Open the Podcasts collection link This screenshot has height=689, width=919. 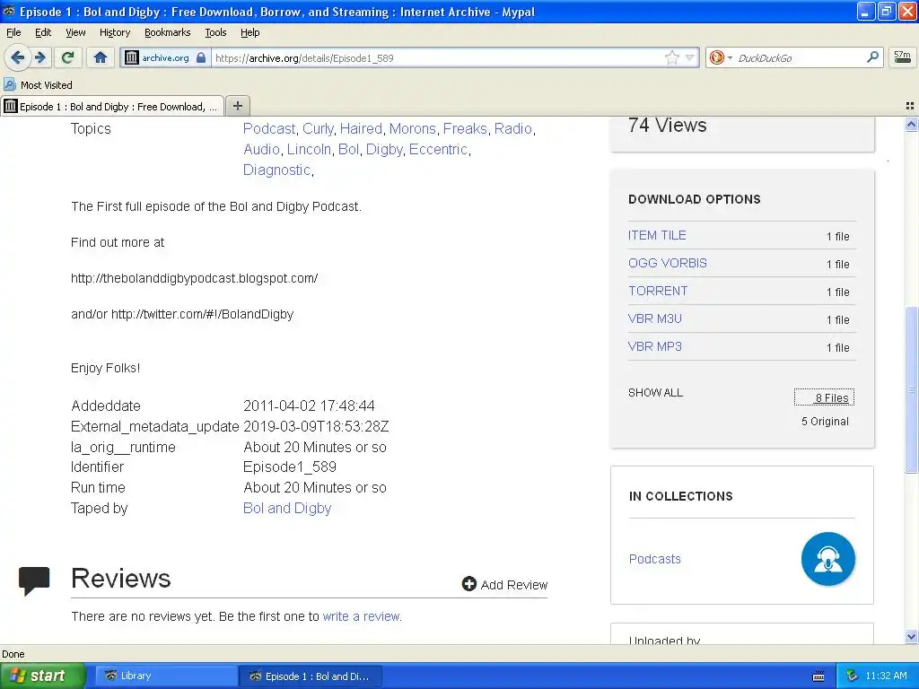[x=654, y=559]
